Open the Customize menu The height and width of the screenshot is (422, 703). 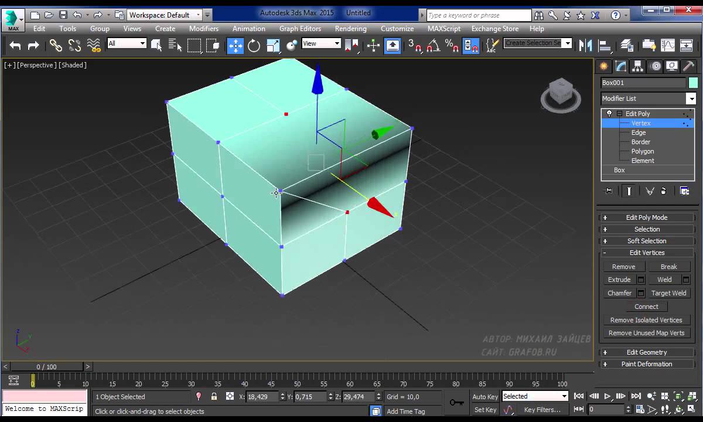pos(397,28)
